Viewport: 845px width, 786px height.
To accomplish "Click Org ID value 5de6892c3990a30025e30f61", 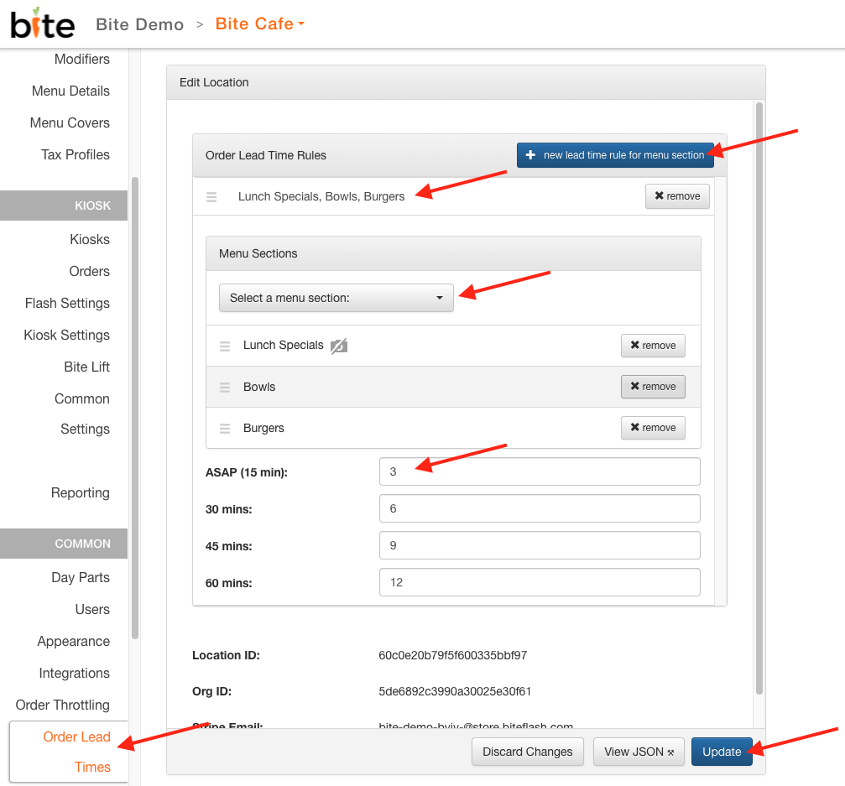I will 455,691.
